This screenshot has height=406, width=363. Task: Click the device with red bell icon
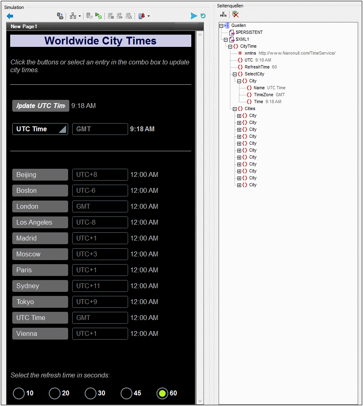(x=142, y=16)
